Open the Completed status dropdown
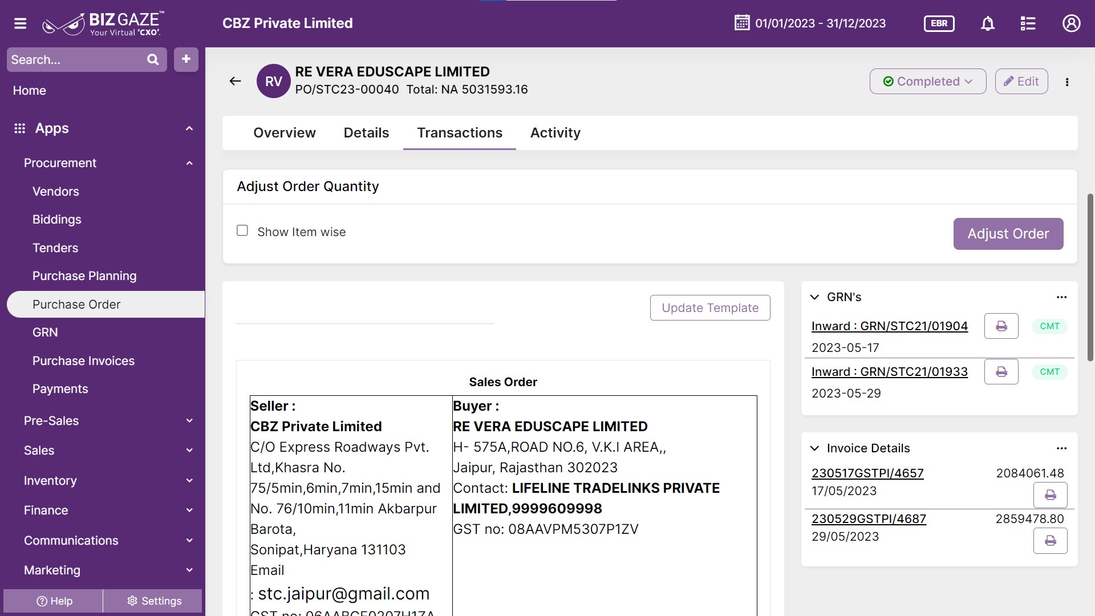 tap(927, 82)
